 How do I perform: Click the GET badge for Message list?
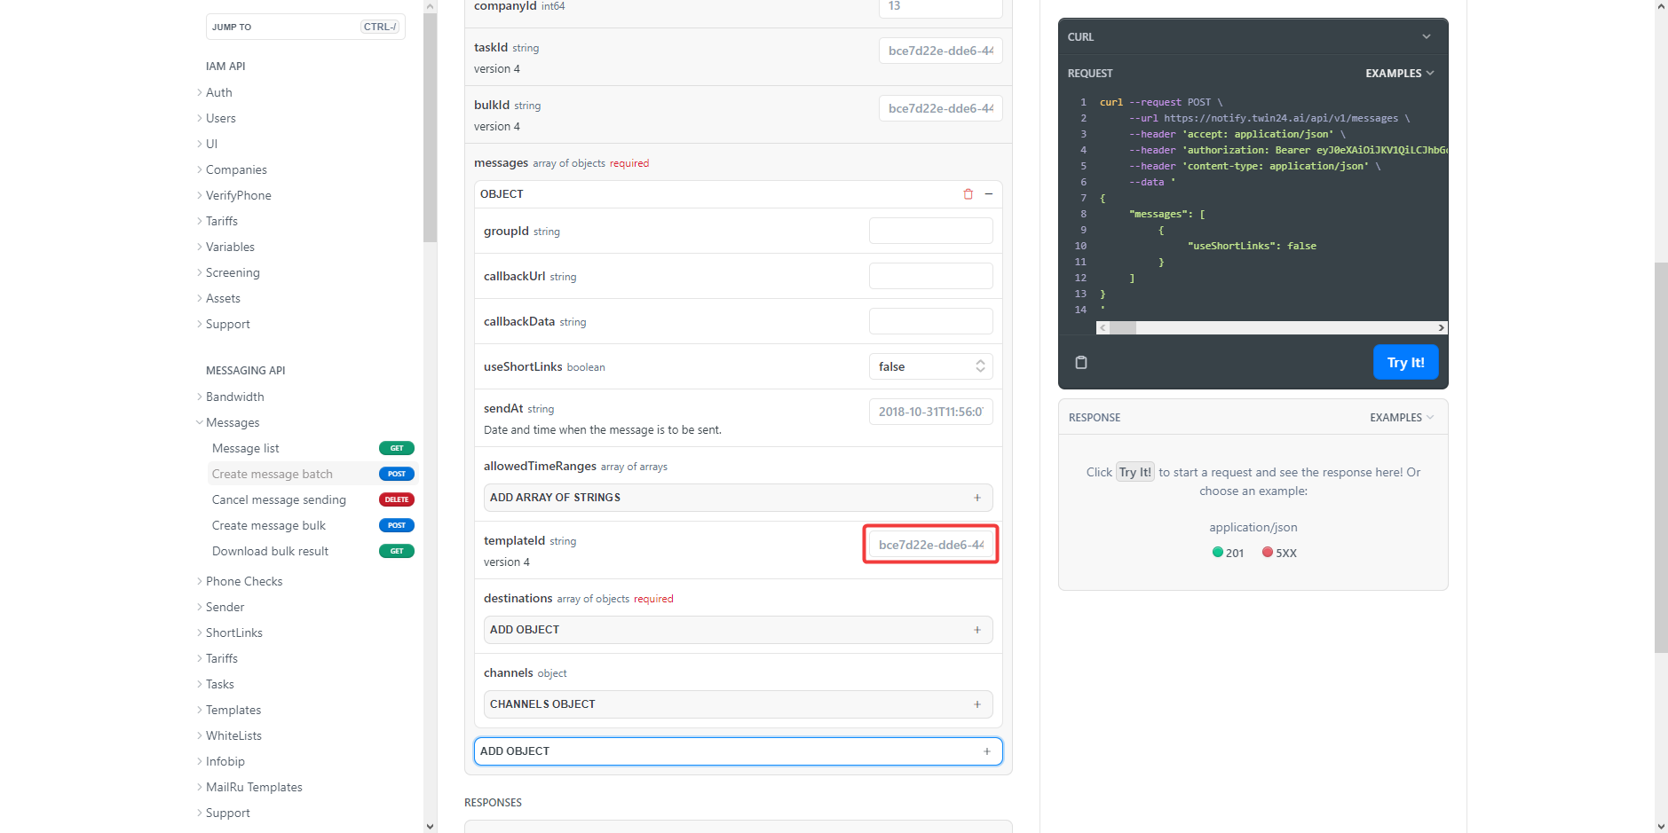click(397, 448)
